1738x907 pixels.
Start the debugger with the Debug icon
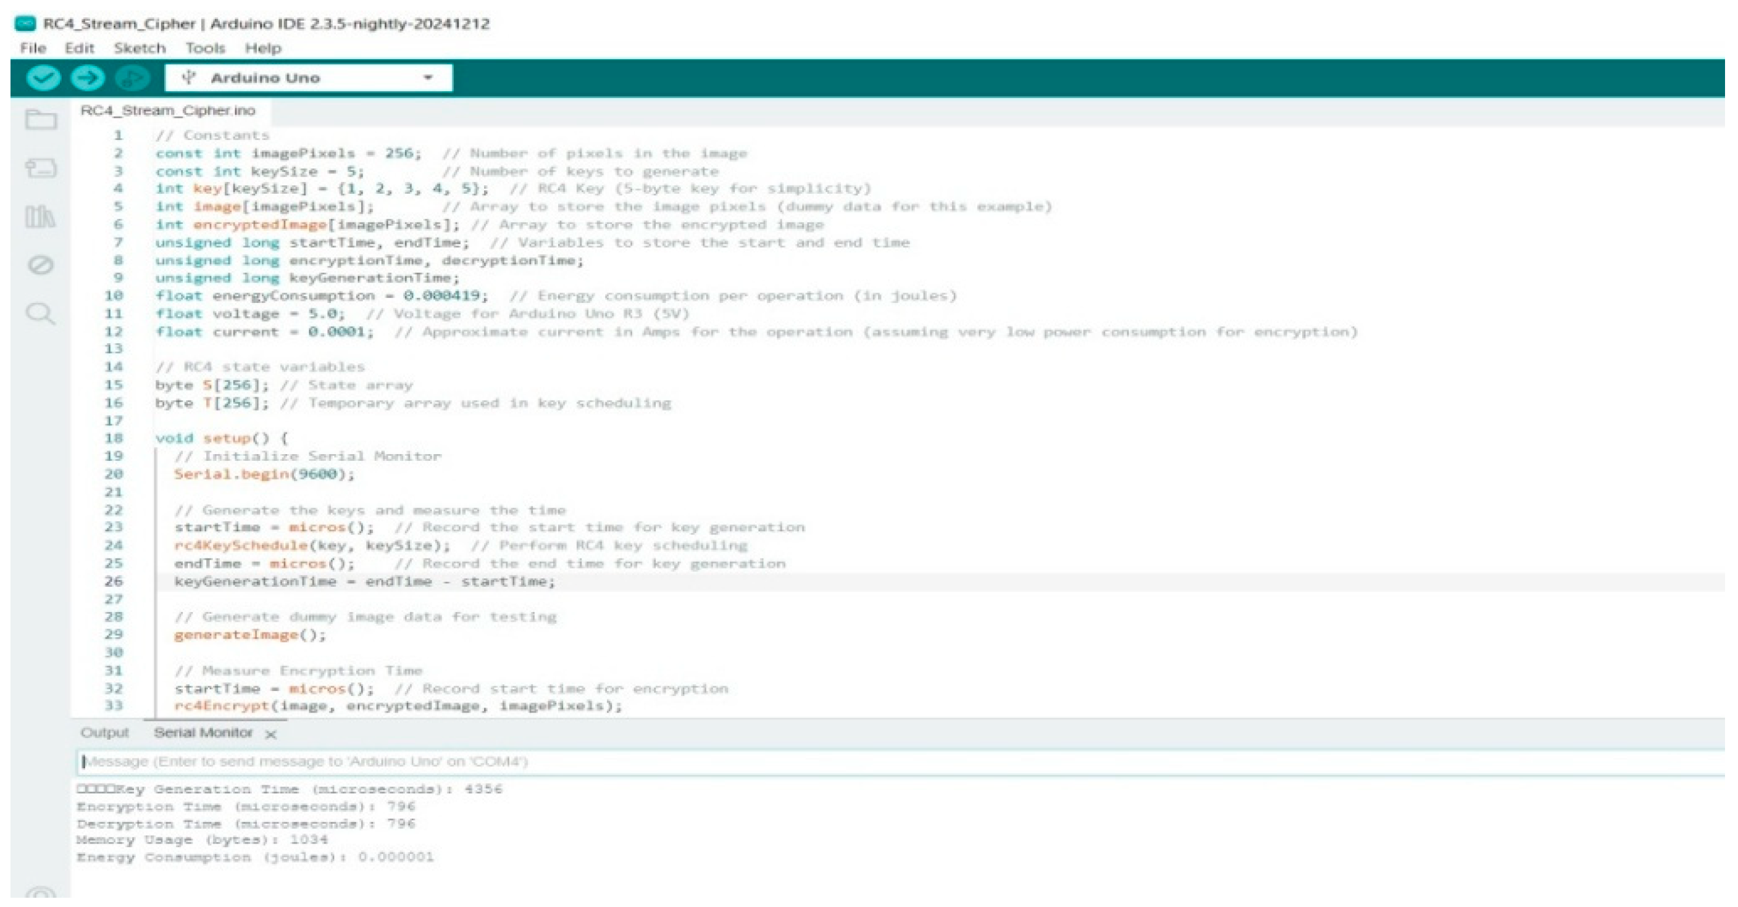[132, 78]
